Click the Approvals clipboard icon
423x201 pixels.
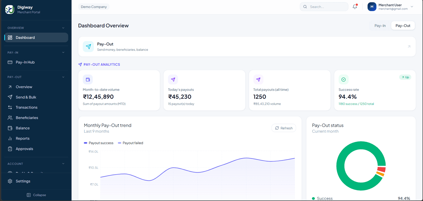click(10, 149)
